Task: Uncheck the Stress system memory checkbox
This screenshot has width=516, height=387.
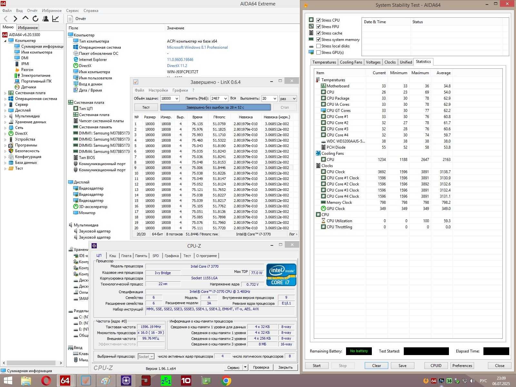Action: tap(319, 39)
